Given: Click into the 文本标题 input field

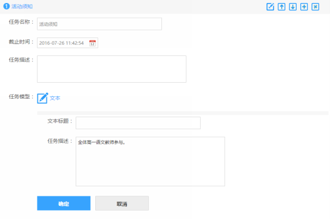Looking at the screenshot, I should click(138, 123).
